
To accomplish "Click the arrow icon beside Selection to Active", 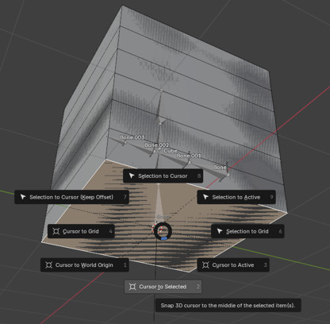I will tap(205, 197).
